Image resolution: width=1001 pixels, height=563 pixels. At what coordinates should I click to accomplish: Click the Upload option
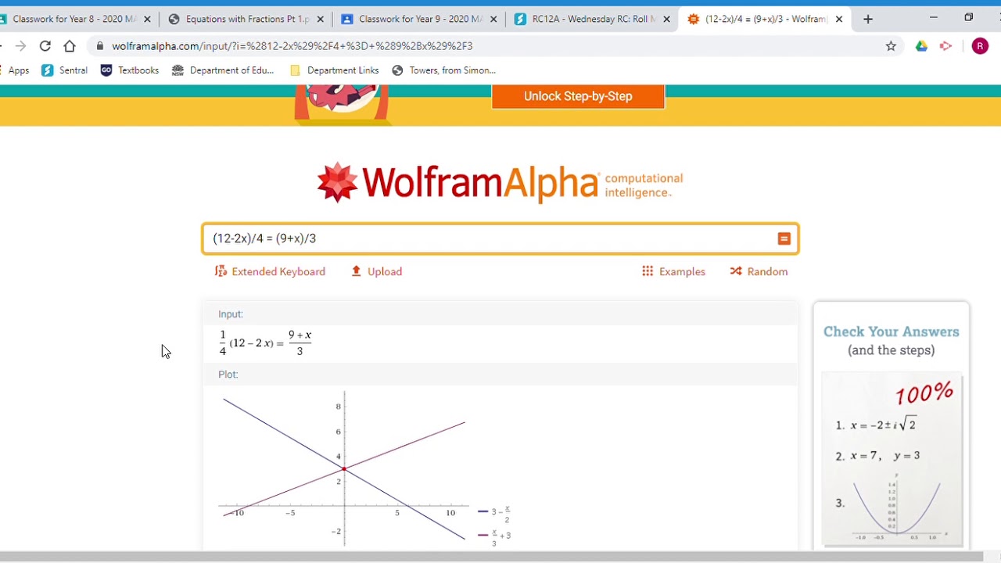tap(377, 271)
